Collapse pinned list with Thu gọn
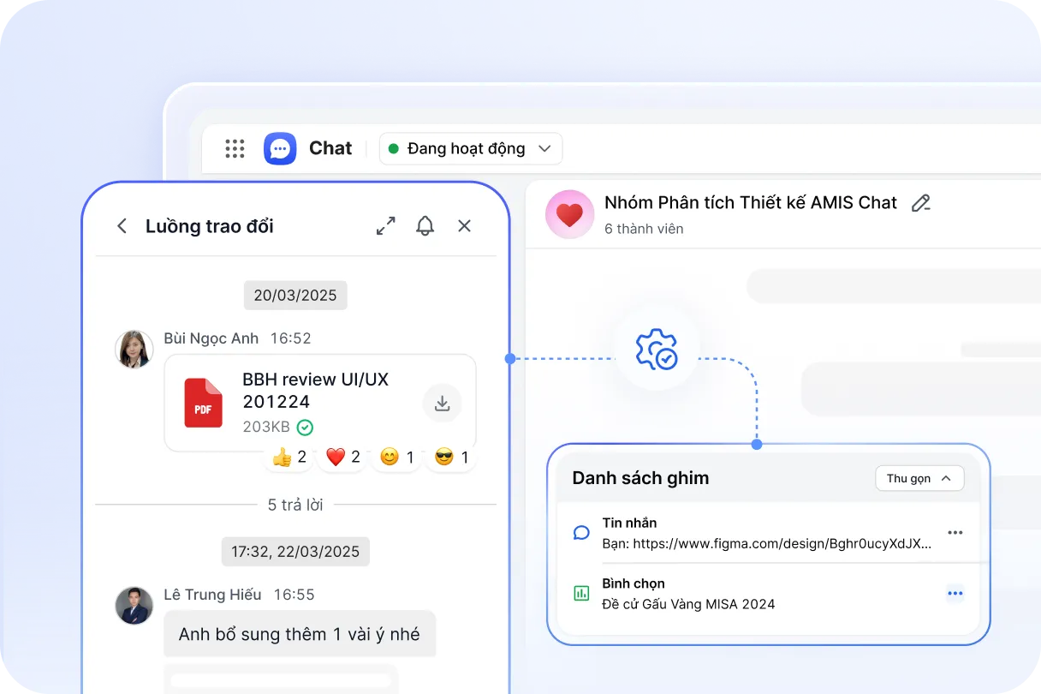The width and height of the screenshot is (1041, 694). pyautogui.click(x=919, y=478)
